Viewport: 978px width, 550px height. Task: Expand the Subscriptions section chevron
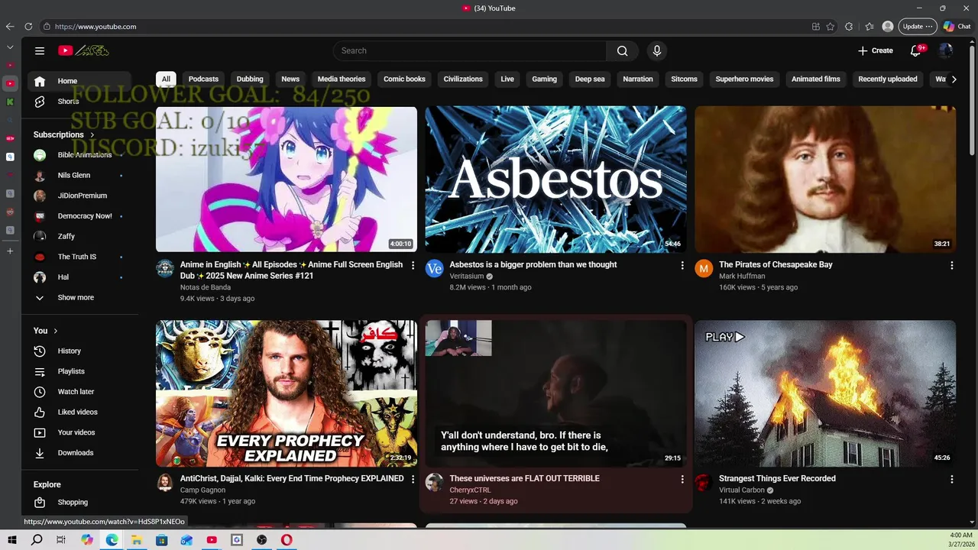click(x=92, y=135)
